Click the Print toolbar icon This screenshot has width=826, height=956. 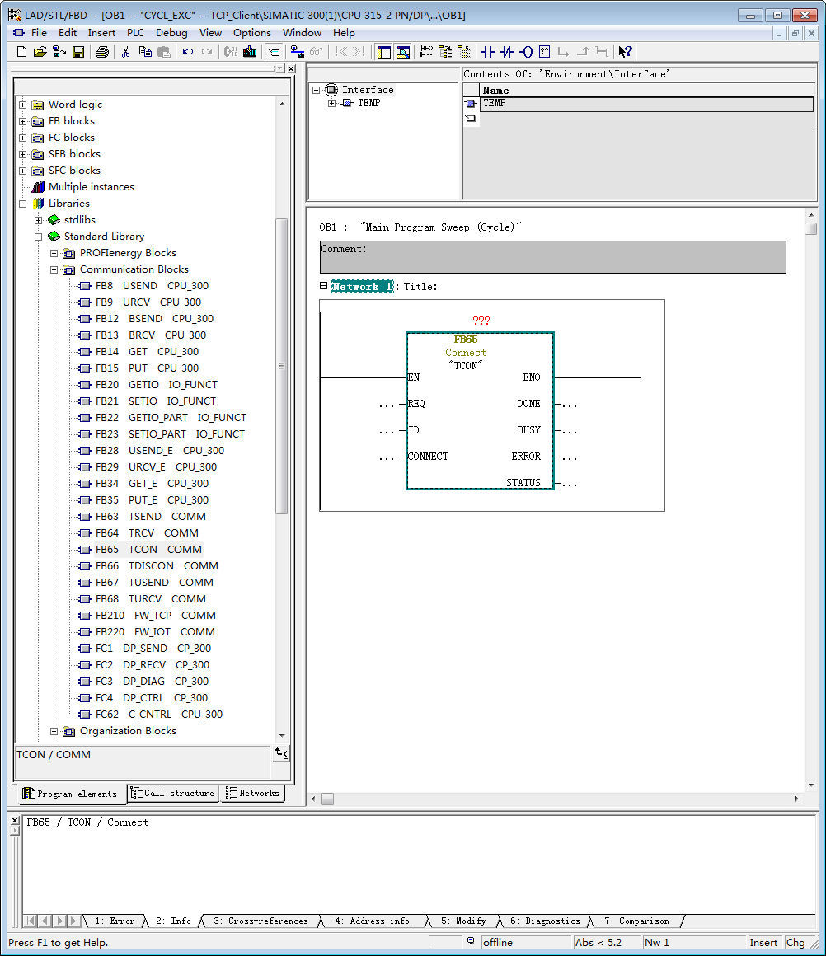[102, 52]
